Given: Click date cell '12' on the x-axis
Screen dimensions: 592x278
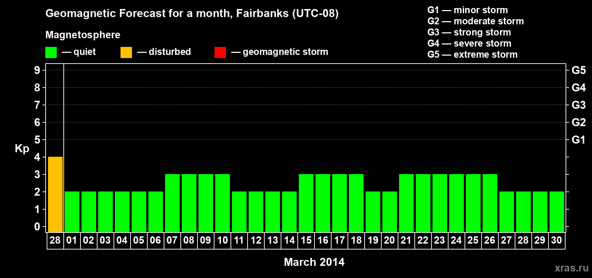Looking at the screenshot, I should click(x=256, y=240).
